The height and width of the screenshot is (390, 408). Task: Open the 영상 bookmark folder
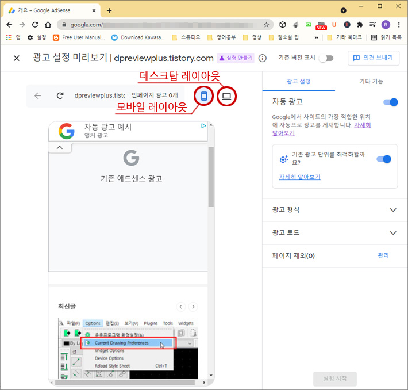pyautogui.click(x=252, y=37)
